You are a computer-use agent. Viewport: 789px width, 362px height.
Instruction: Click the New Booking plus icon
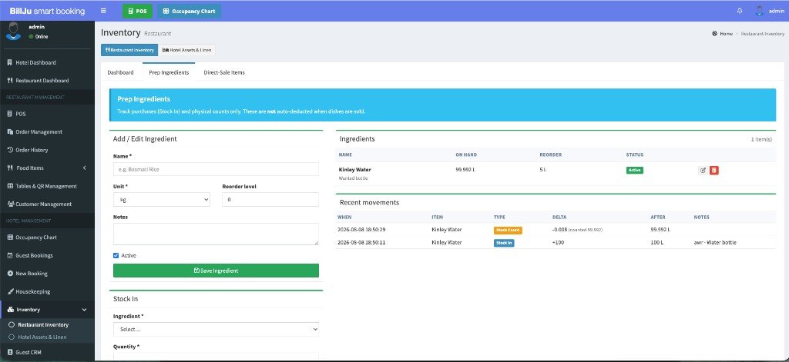[10, 274]
